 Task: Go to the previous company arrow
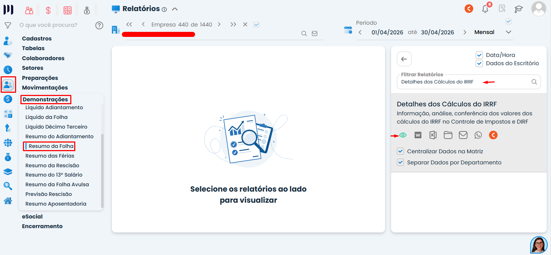coord(143,24)
